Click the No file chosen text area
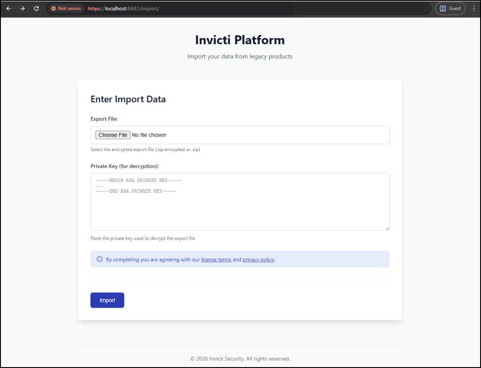The height and width of the screenshot is (368, 481). [149, 134]
